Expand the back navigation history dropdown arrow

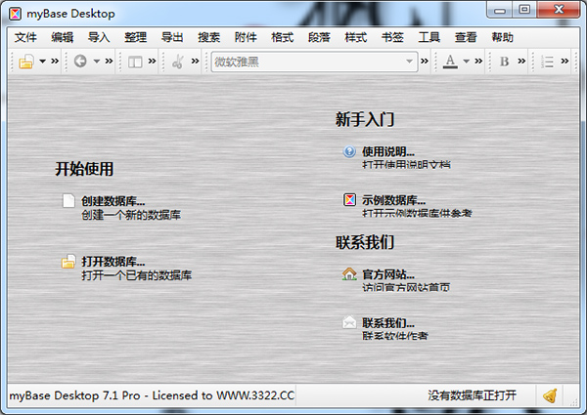click(x=97, y=62)
